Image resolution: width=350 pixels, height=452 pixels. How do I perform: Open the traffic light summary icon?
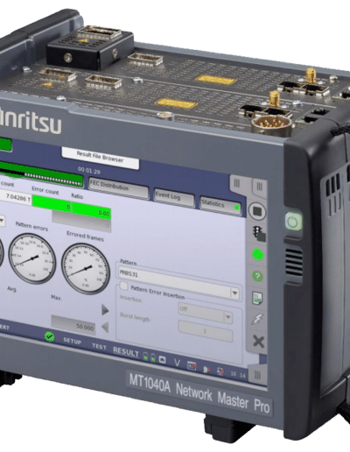coord(258,234)
